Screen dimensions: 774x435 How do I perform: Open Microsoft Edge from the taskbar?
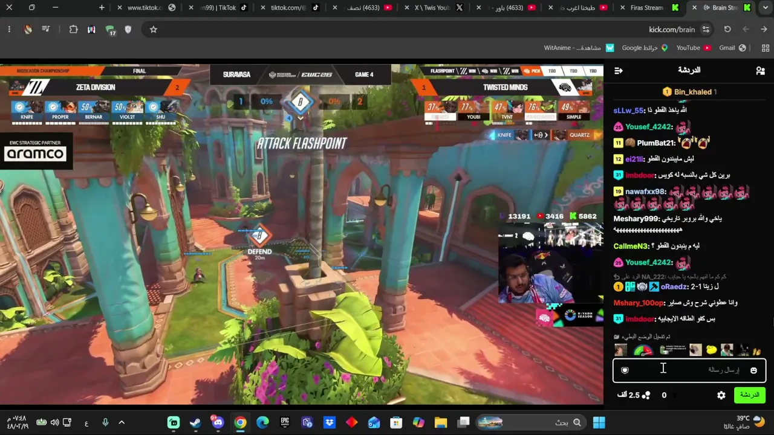262,422
